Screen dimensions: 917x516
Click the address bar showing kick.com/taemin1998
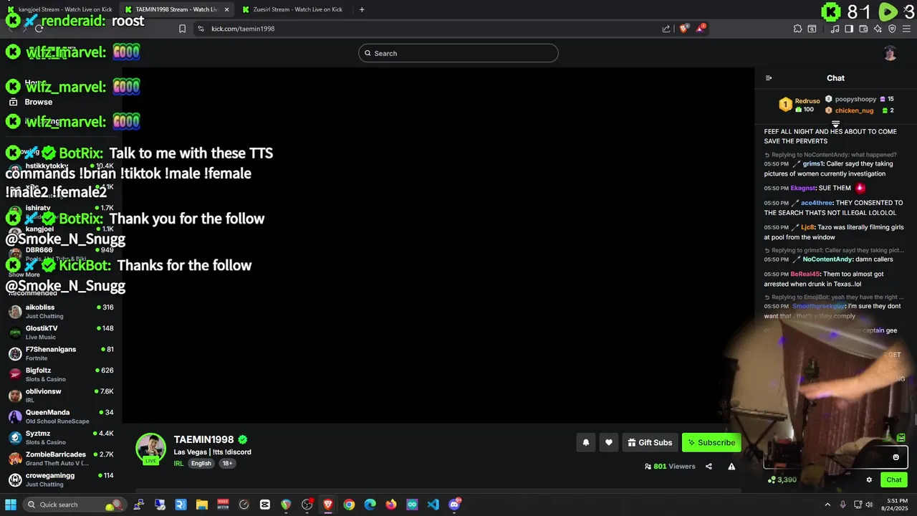click(430, 29)
